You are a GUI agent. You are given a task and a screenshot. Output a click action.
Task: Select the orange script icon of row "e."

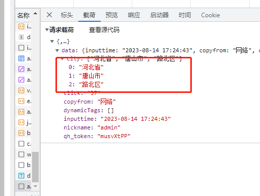point(21,101)
